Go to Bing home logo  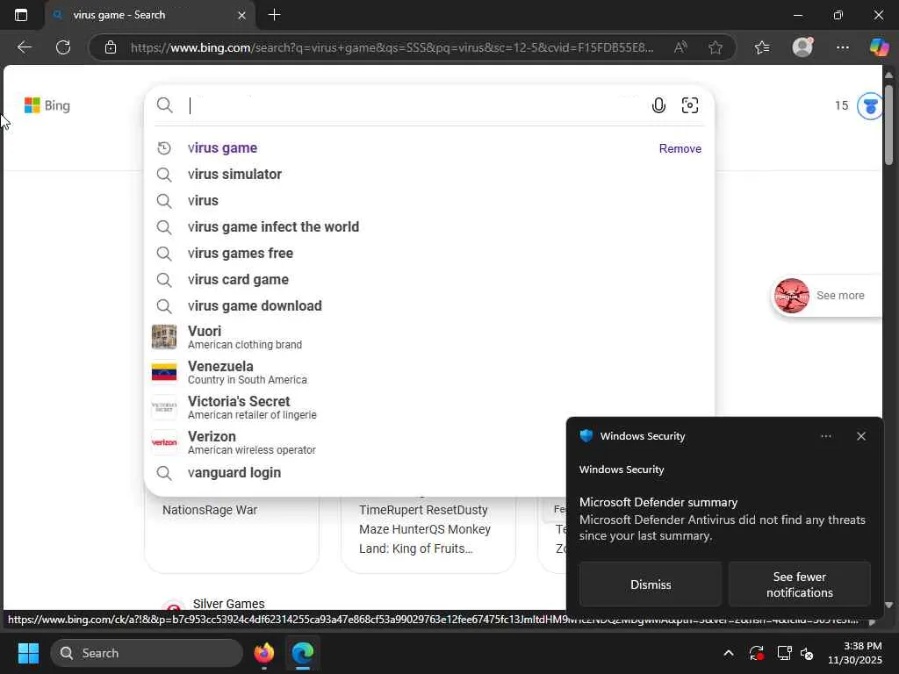coord(47,105)
